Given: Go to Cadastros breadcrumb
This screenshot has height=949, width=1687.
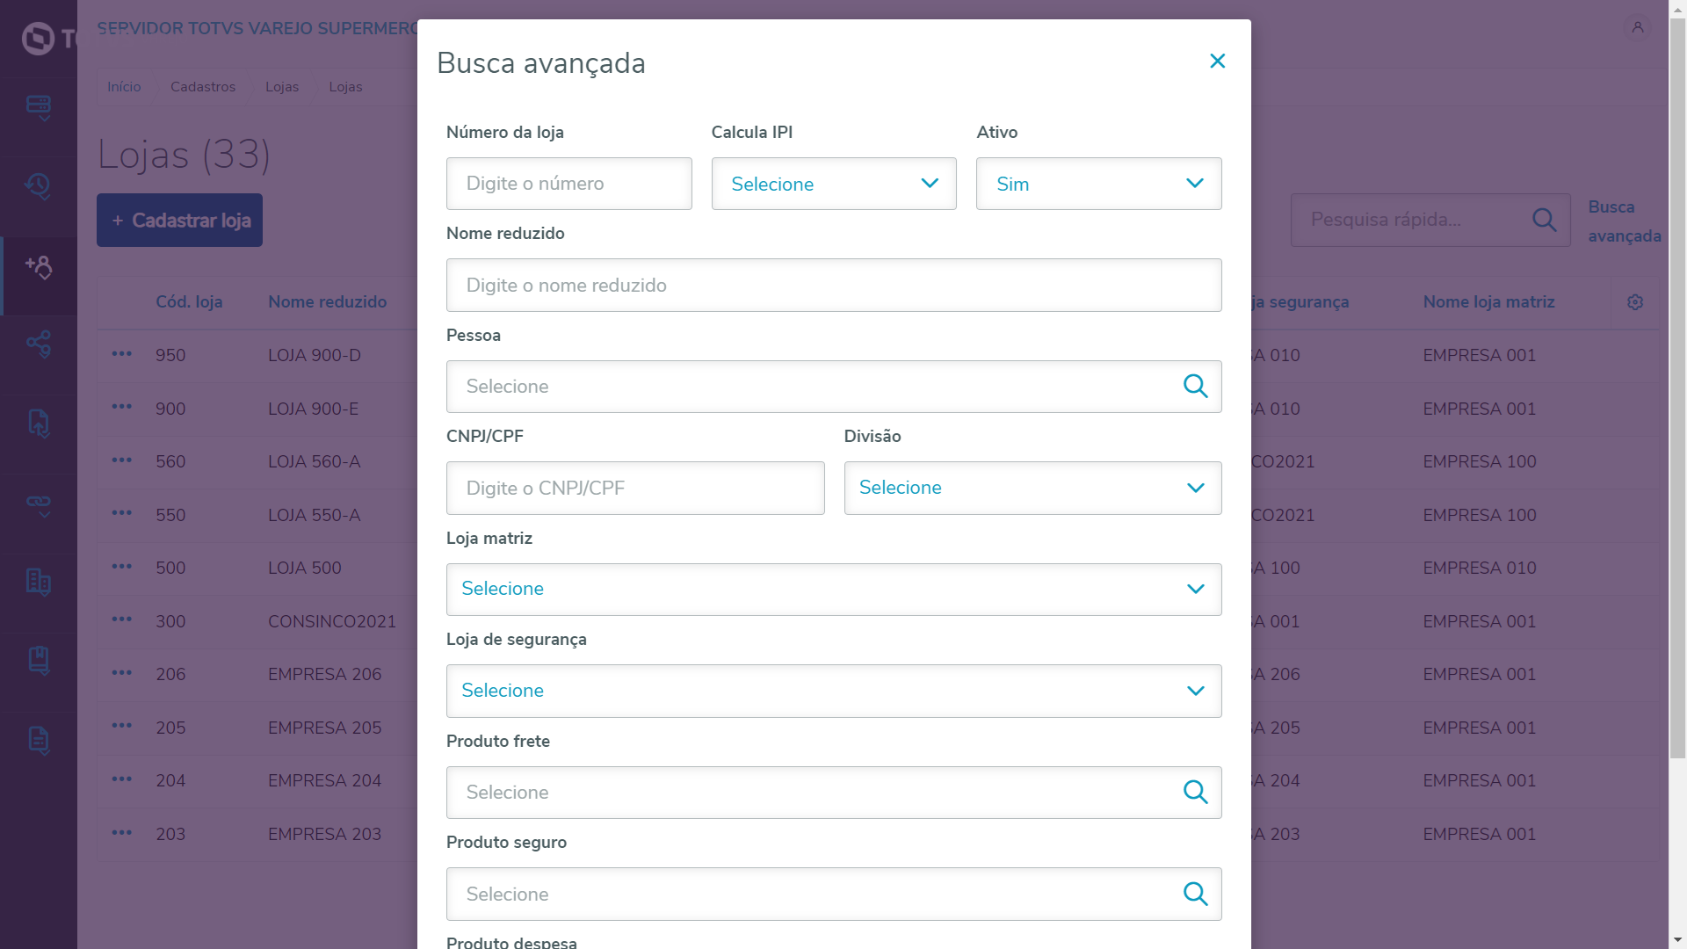Looking at the screenshot, I should click(203, 87).
